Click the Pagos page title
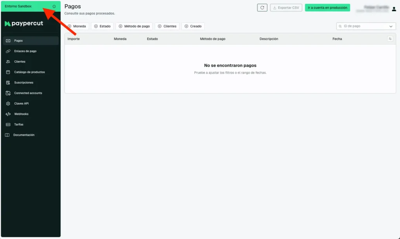 pyautogui.click(x=73, y=6)
